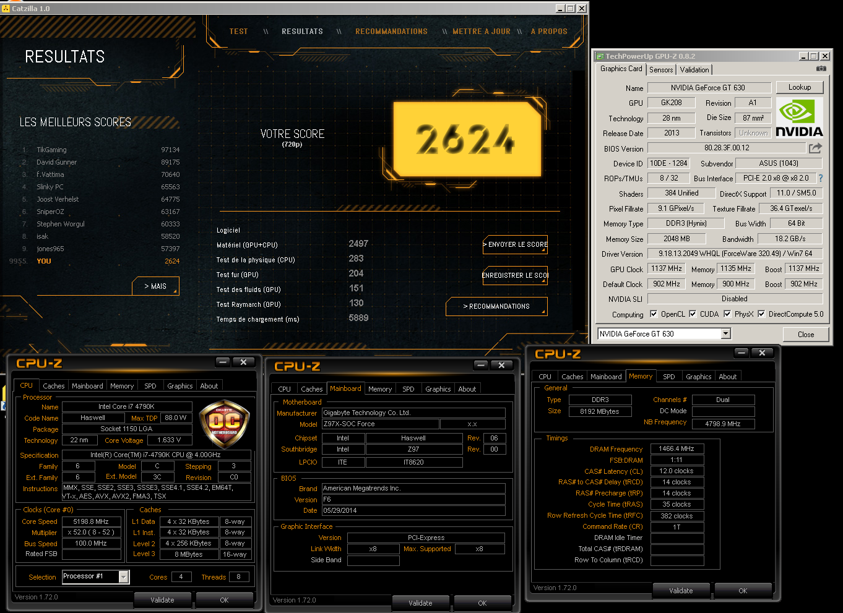The width and height of the screenshot is (843, 613).
Task: Click the Gigabyte OC motherboard badge in CPU-Z
Action: click(224, 424)
